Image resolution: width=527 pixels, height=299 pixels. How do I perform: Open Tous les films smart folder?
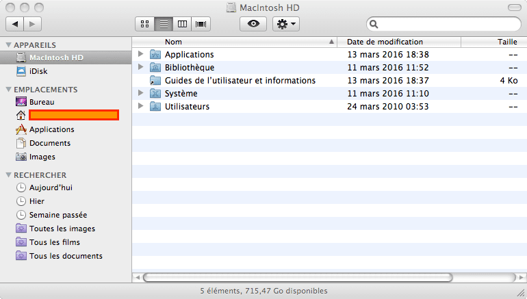(55, 242)
